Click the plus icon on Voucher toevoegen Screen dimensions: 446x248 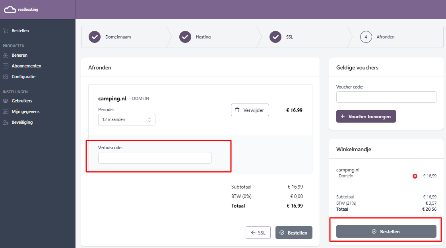pyautogui.click(x=343, y=117)
